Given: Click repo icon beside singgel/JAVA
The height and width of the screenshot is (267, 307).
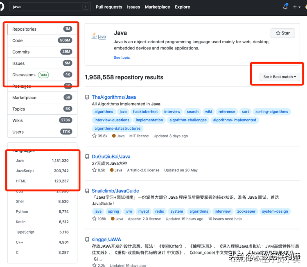Looking at the screenshot, I should [x=87, y=240].
